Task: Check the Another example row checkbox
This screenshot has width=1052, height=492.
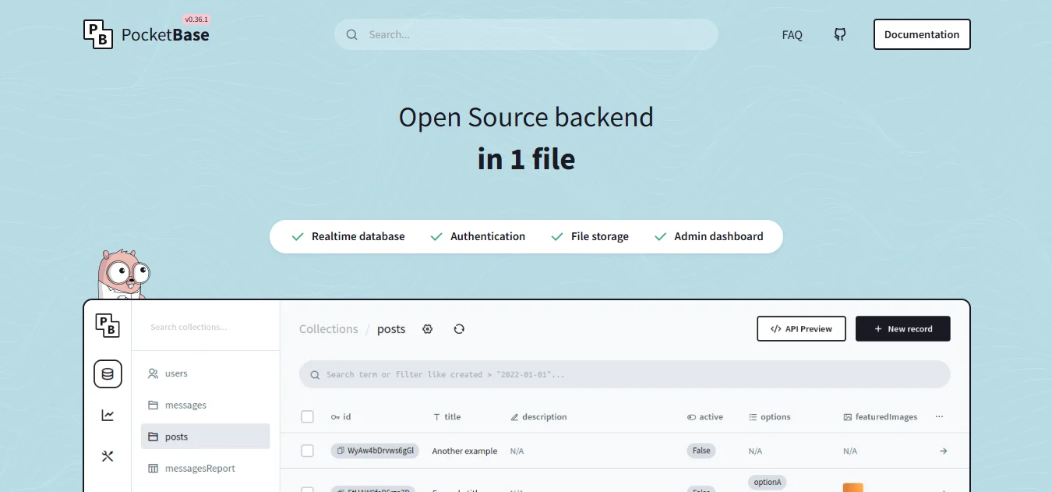Action: coord(308,451)
